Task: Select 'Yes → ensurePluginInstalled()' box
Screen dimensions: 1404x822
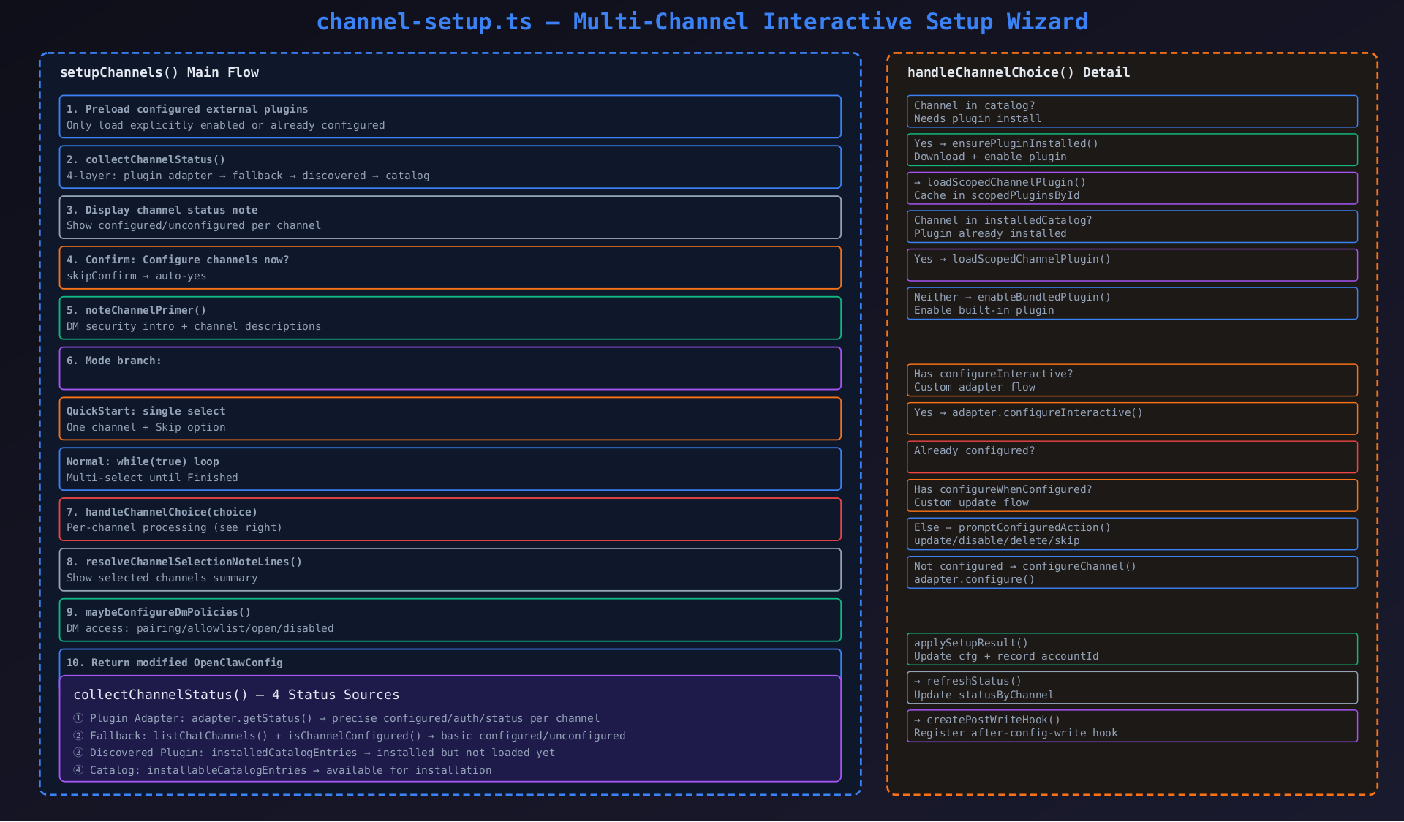Action: click(1132, 150)
